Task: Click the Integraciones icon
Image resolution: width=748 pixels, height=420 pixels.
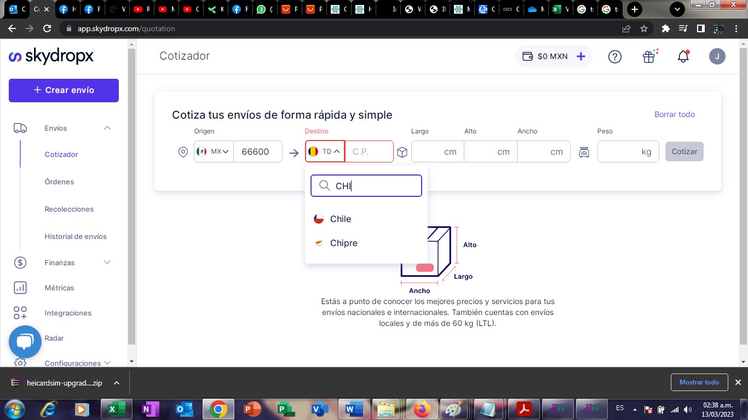Action: (x=20, y=313)
